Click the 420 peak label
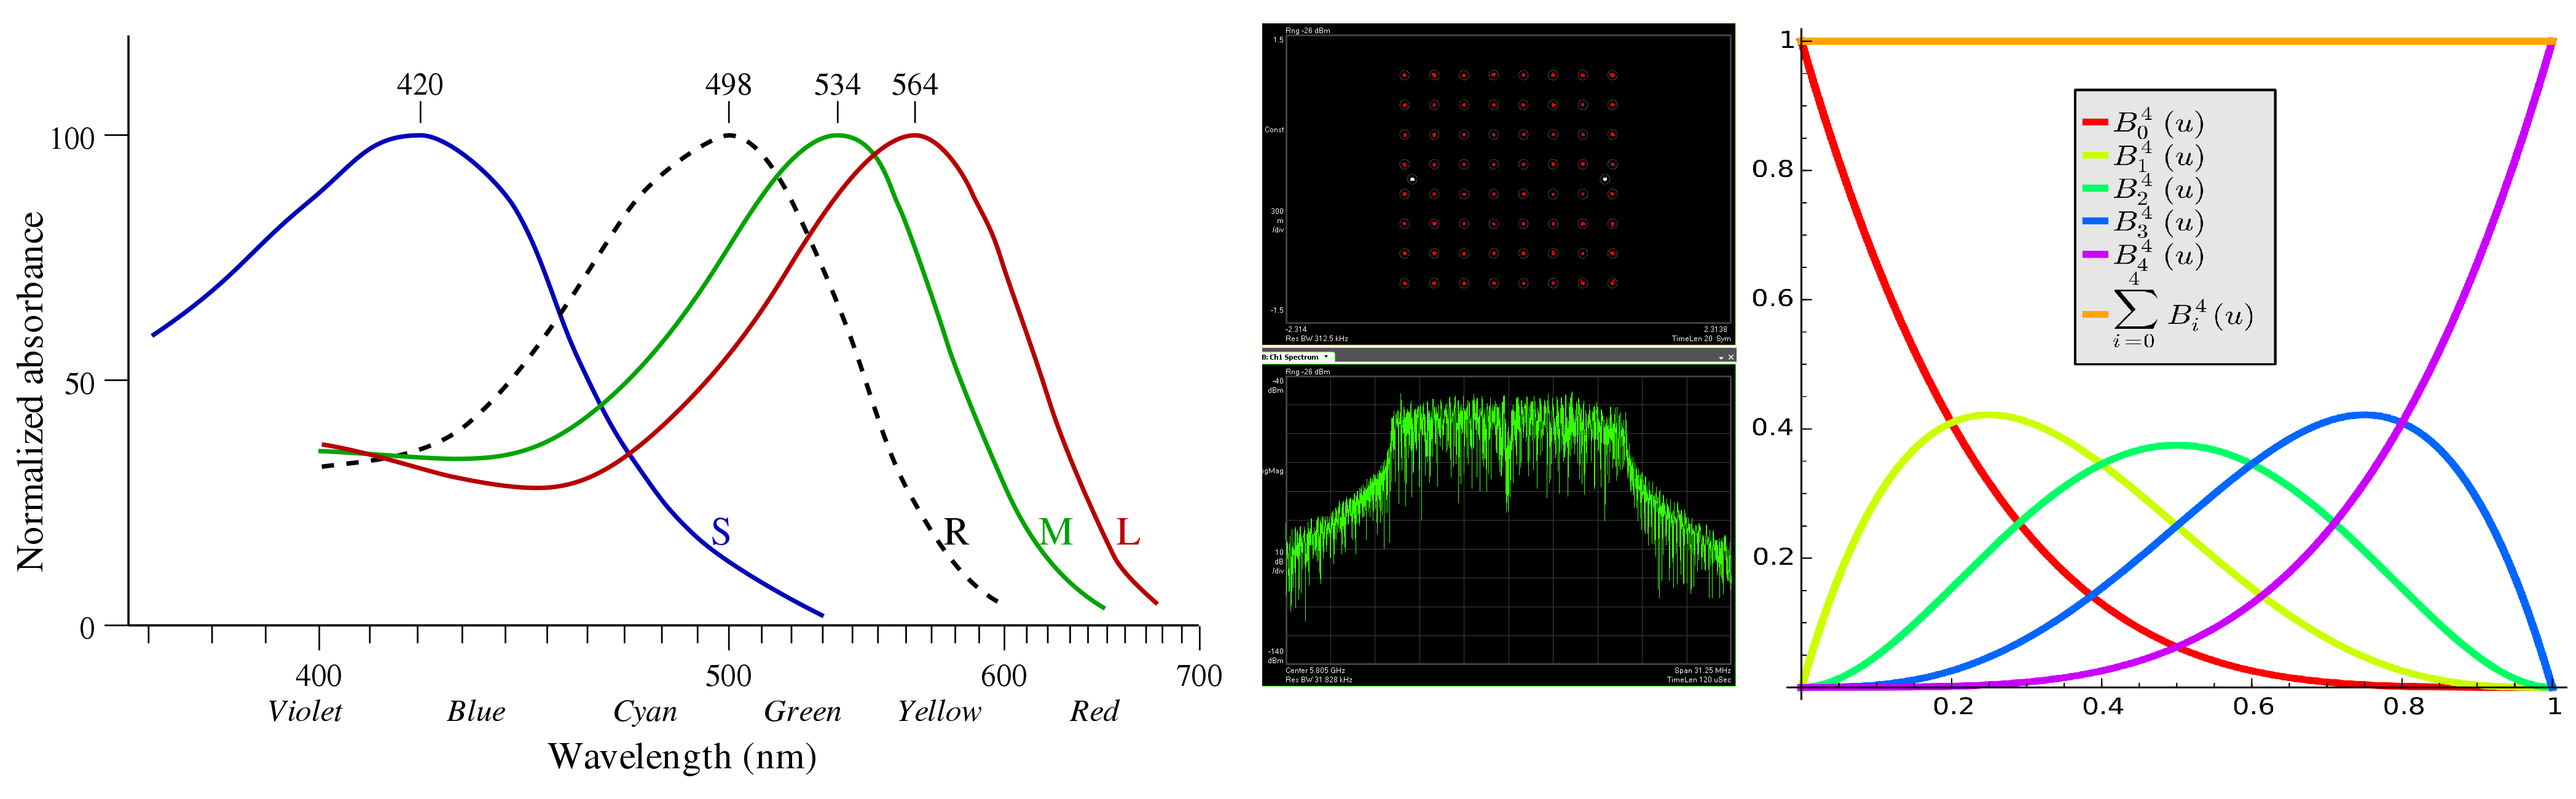This screenshot has width=2576, height=799. click(419, 84)
